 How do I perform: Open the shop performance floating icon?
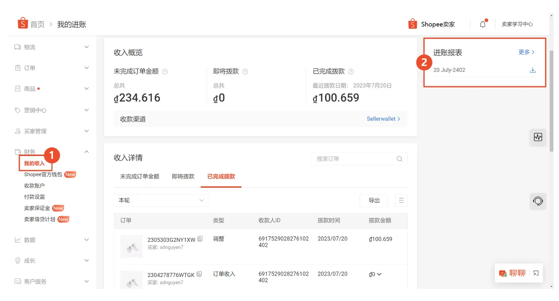pyautogui.click(x=538, y=137)
